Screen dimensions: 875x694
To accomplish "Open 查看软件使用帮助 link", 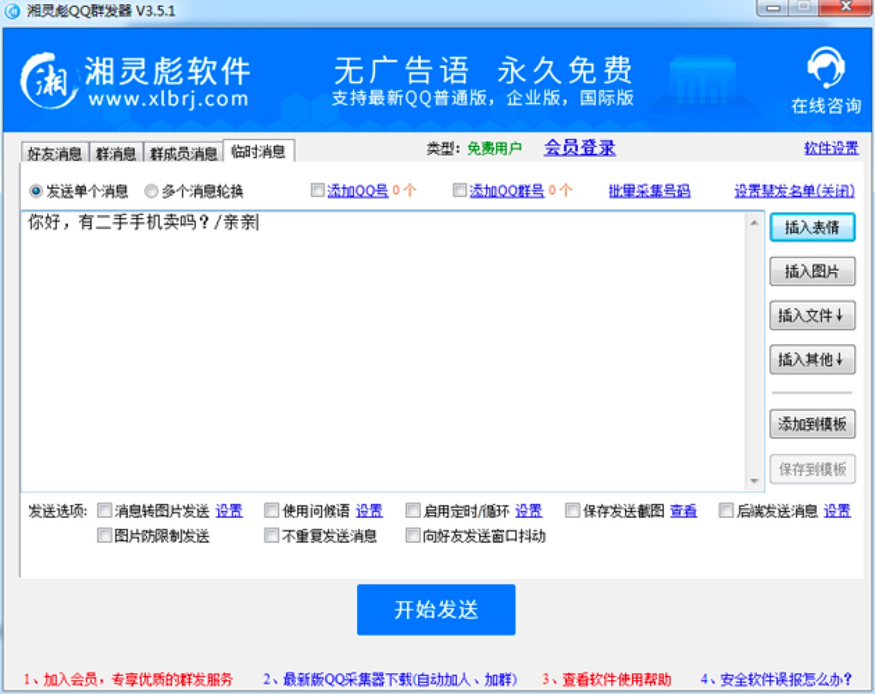I will click(607, 679).
